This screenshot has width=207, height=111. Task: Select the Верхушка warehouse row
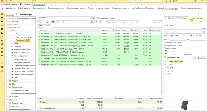coord(100,102)
